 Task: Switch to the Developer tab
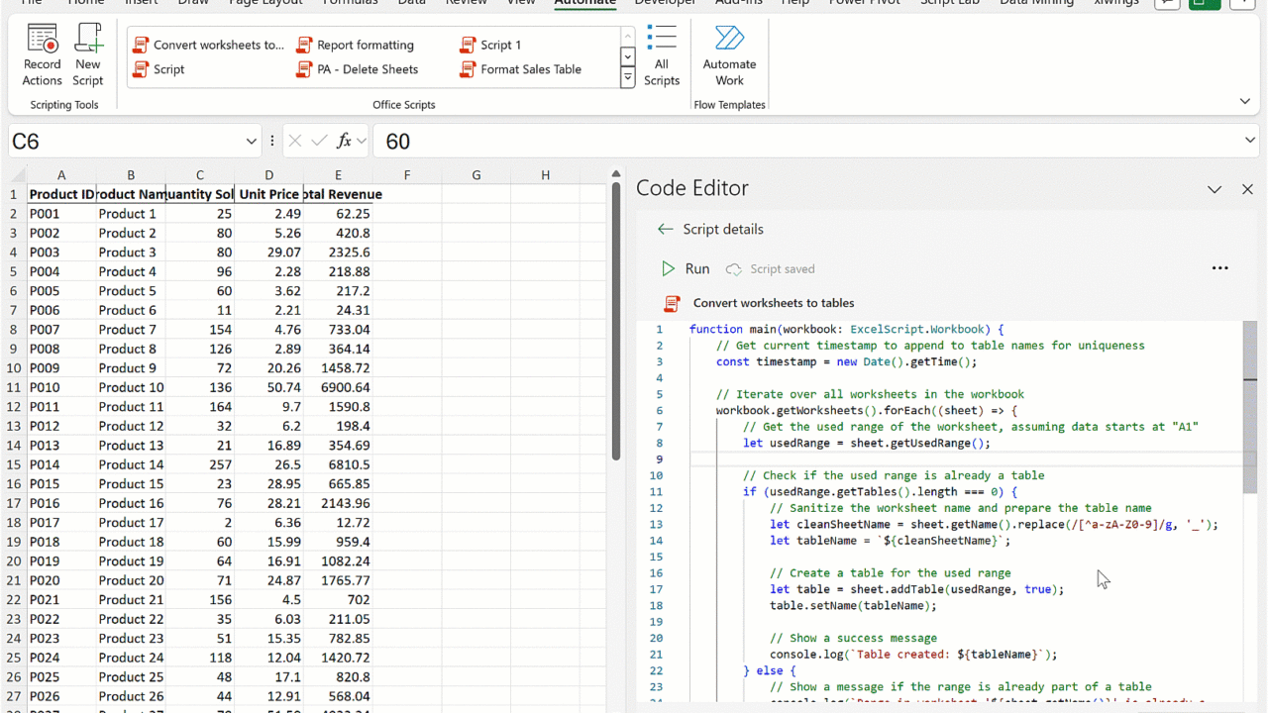pos(665,3)
